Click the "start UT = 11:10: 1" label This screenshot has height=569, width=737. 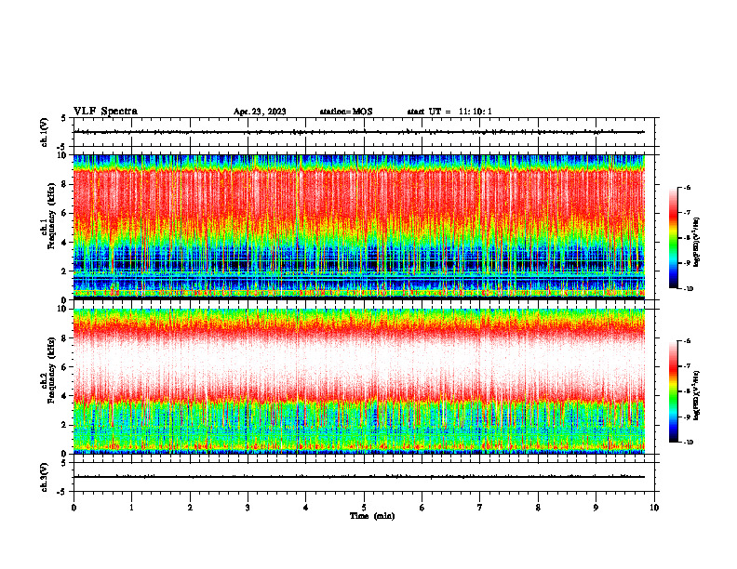coord(449,112)
